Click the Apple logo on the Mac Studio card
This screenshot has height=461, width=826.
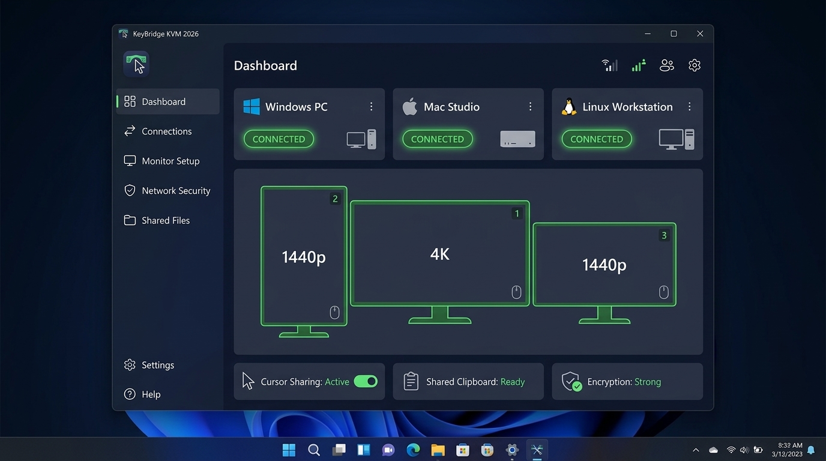409,107
